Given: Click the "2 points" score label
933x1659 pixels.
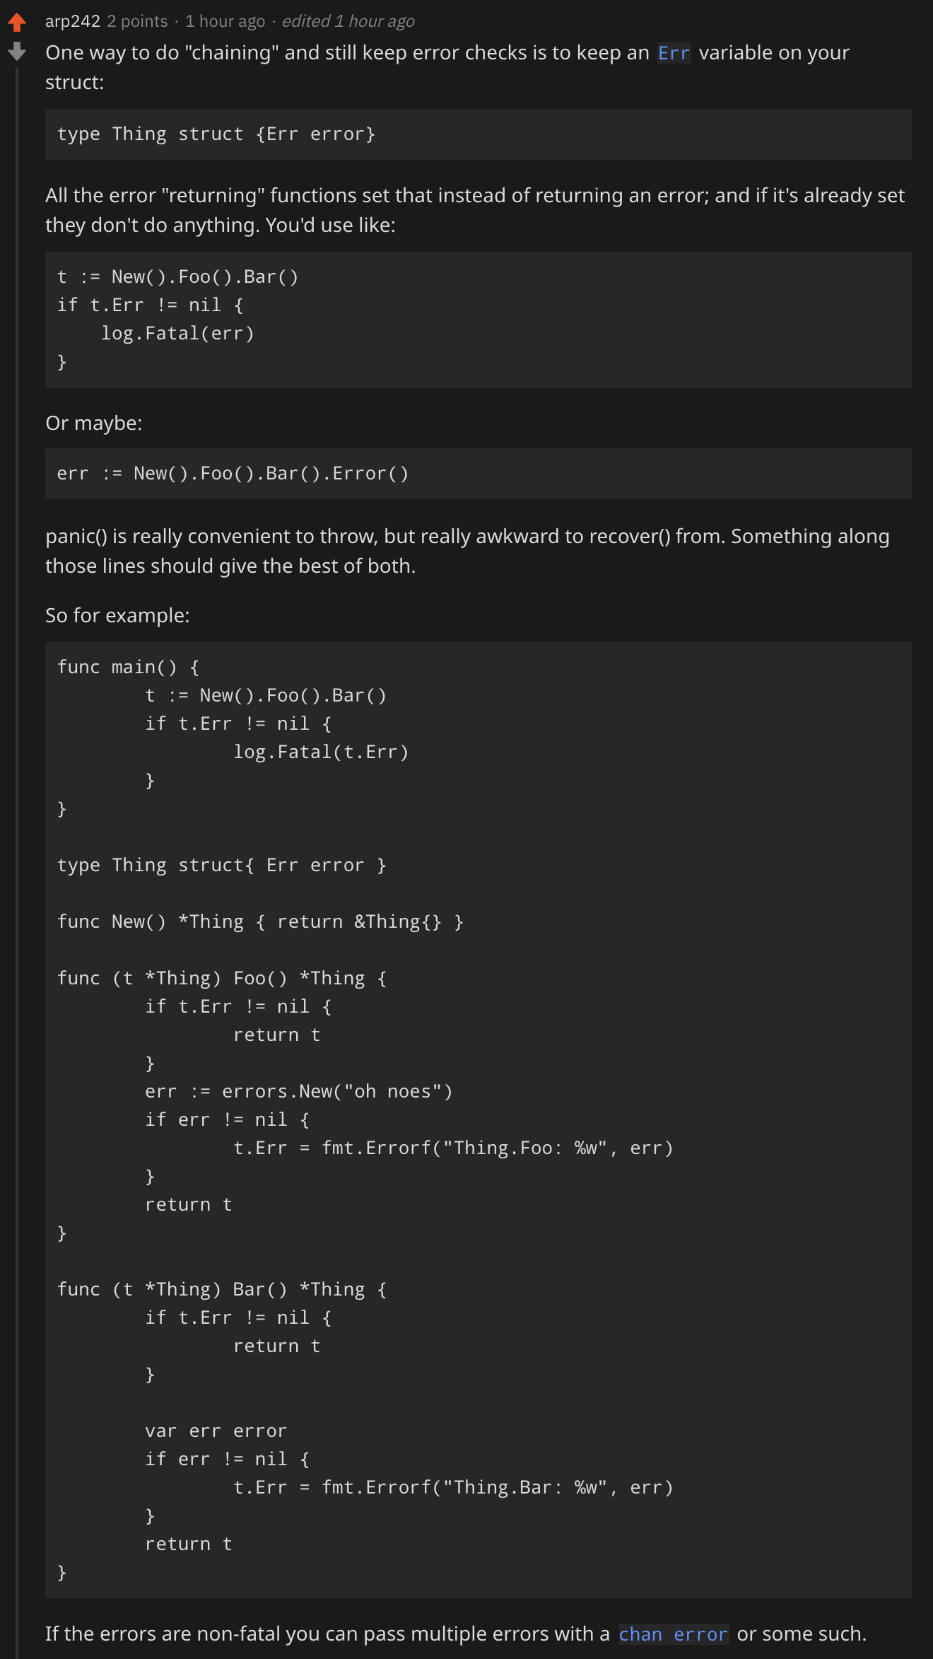Looking at the screenshot, I should [136, 21].
